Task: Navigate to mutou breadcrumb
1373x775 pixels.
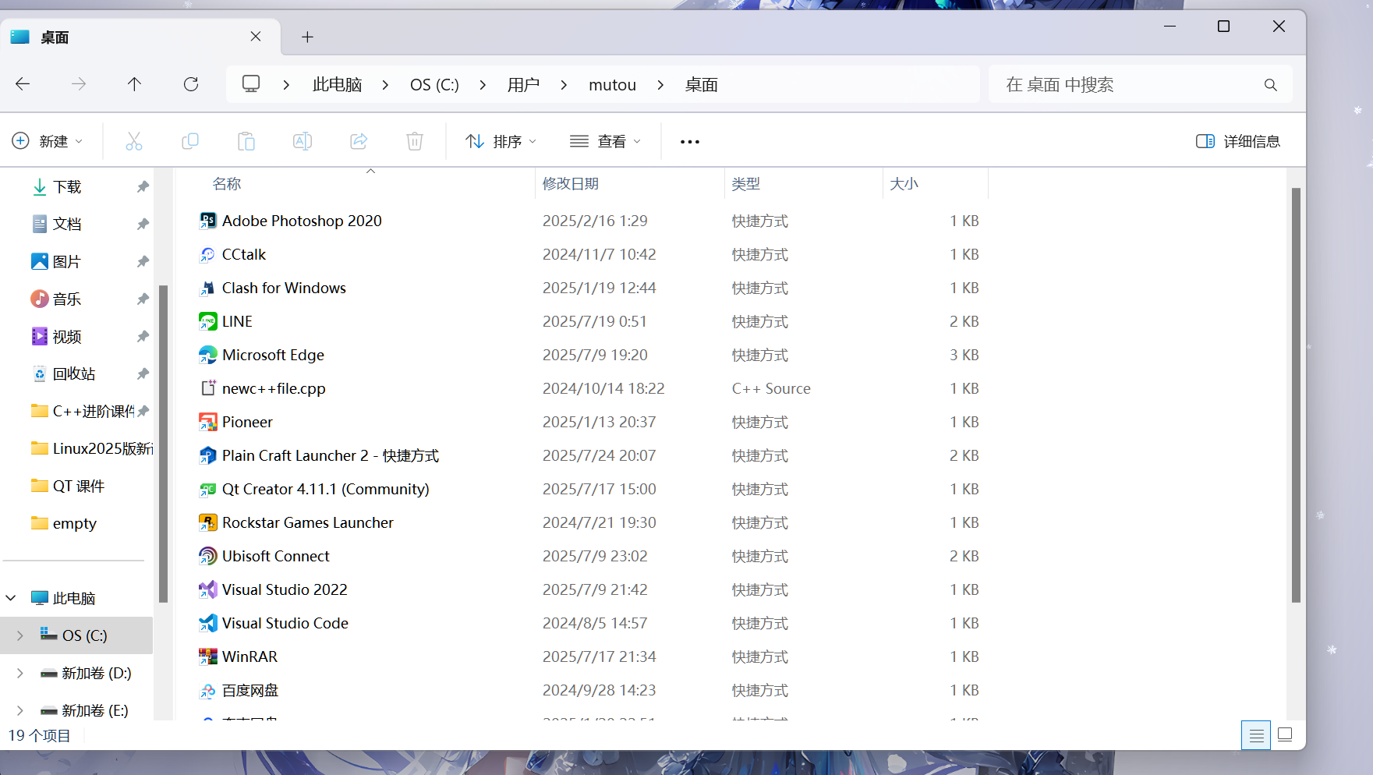Action: click(612, 85)
